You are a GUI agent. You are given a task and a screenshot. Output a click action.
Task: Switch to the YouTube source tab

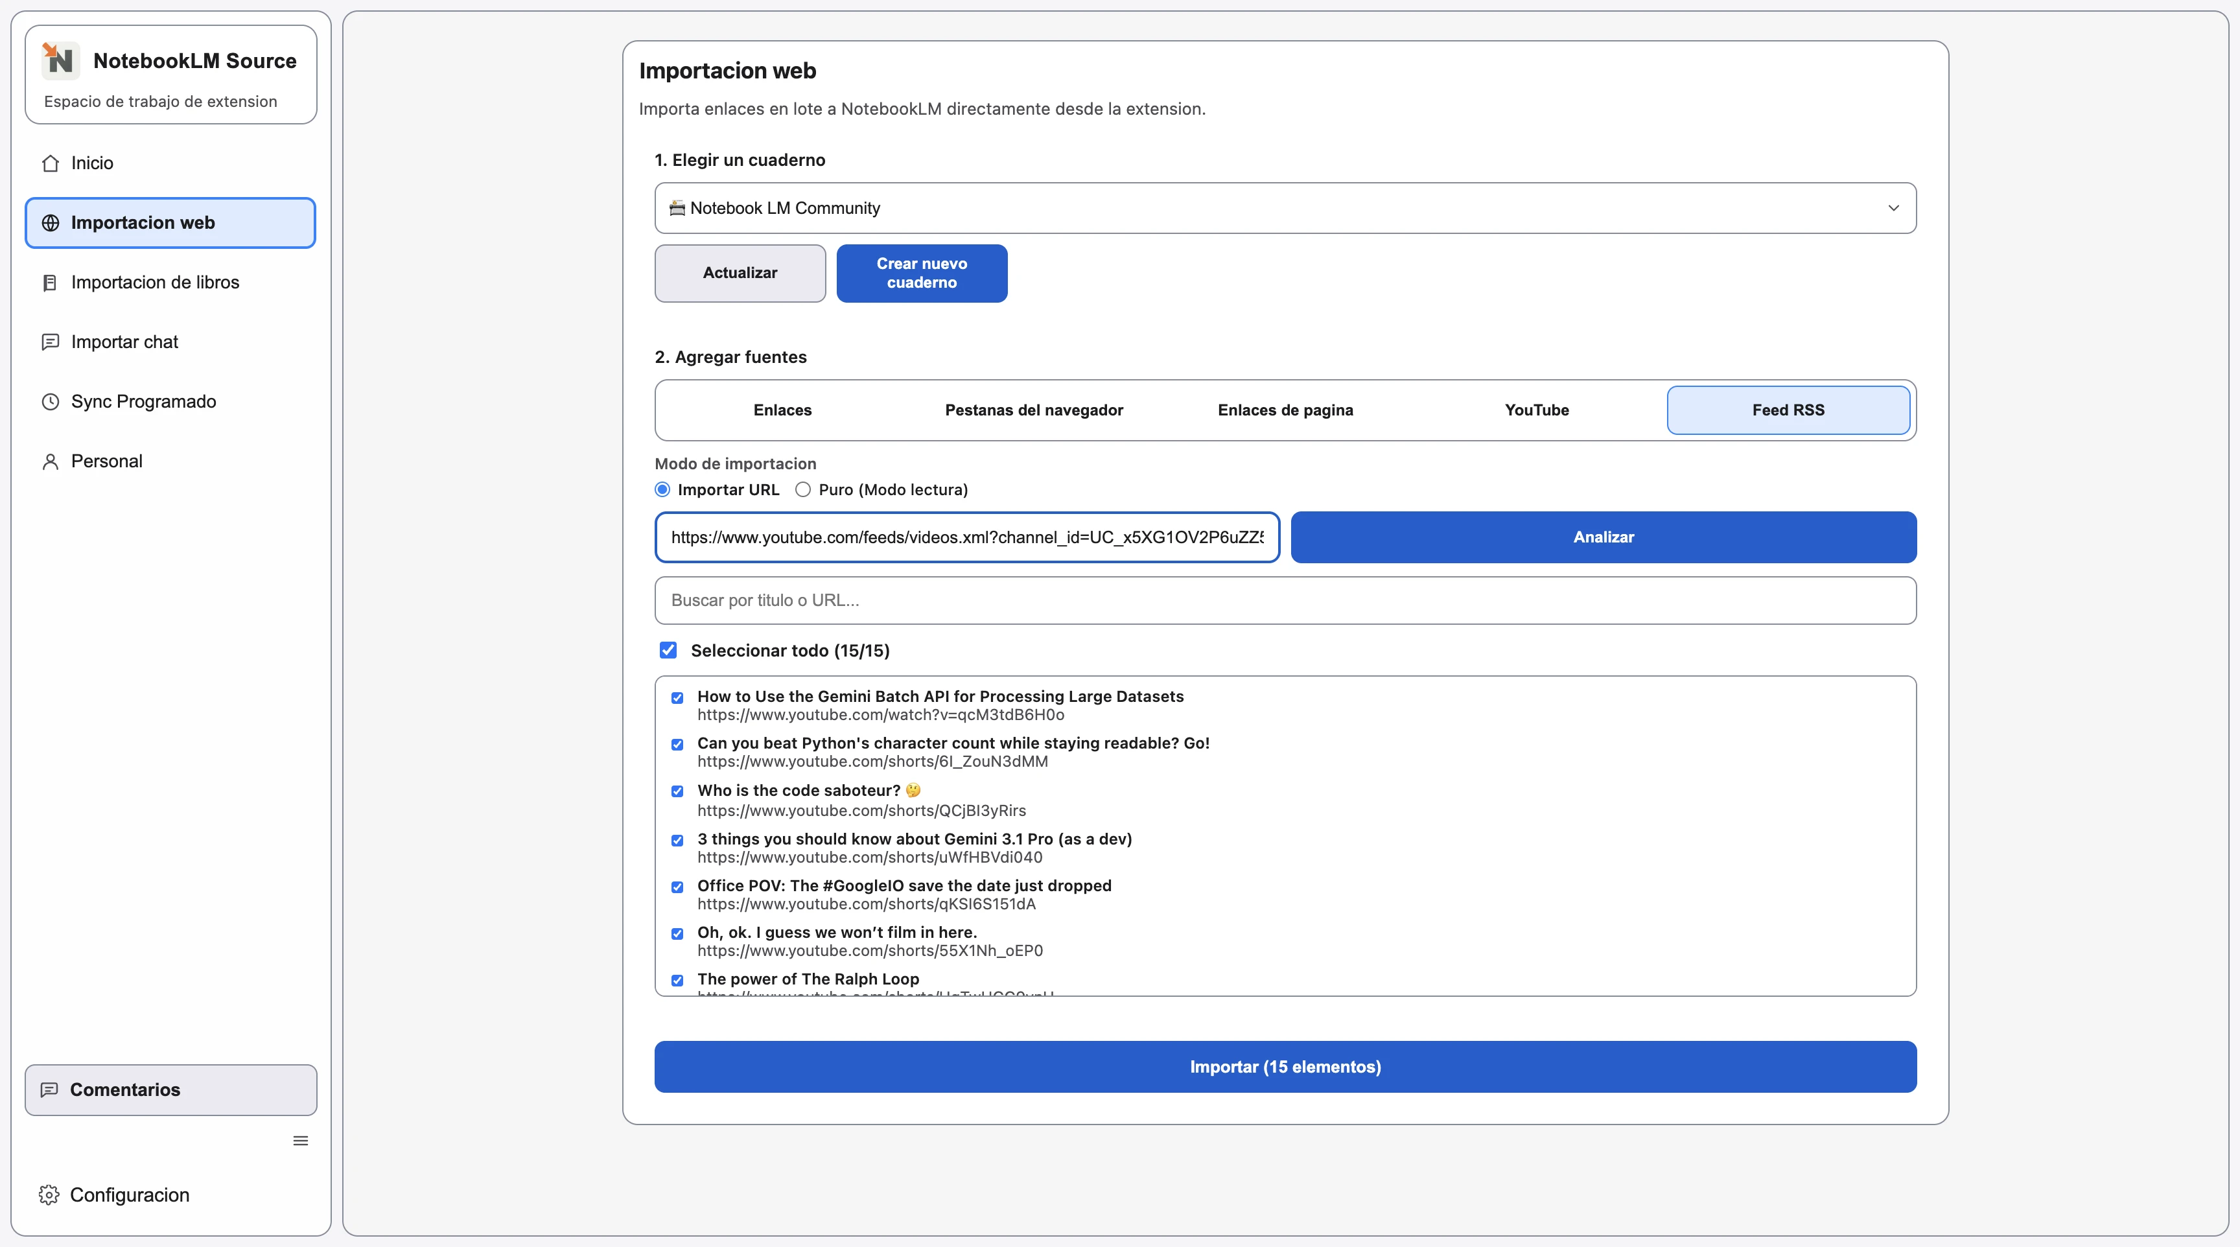(1535, 410)
